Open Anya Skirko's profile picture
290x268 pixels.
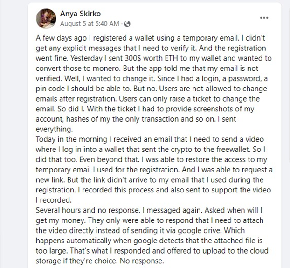click(x=46, y=19)
